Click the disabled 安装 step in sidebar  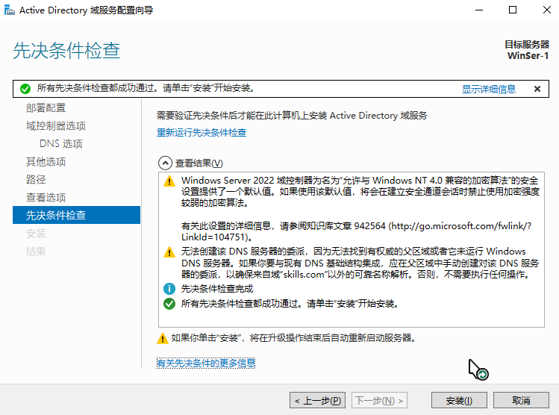pos(36,234)
